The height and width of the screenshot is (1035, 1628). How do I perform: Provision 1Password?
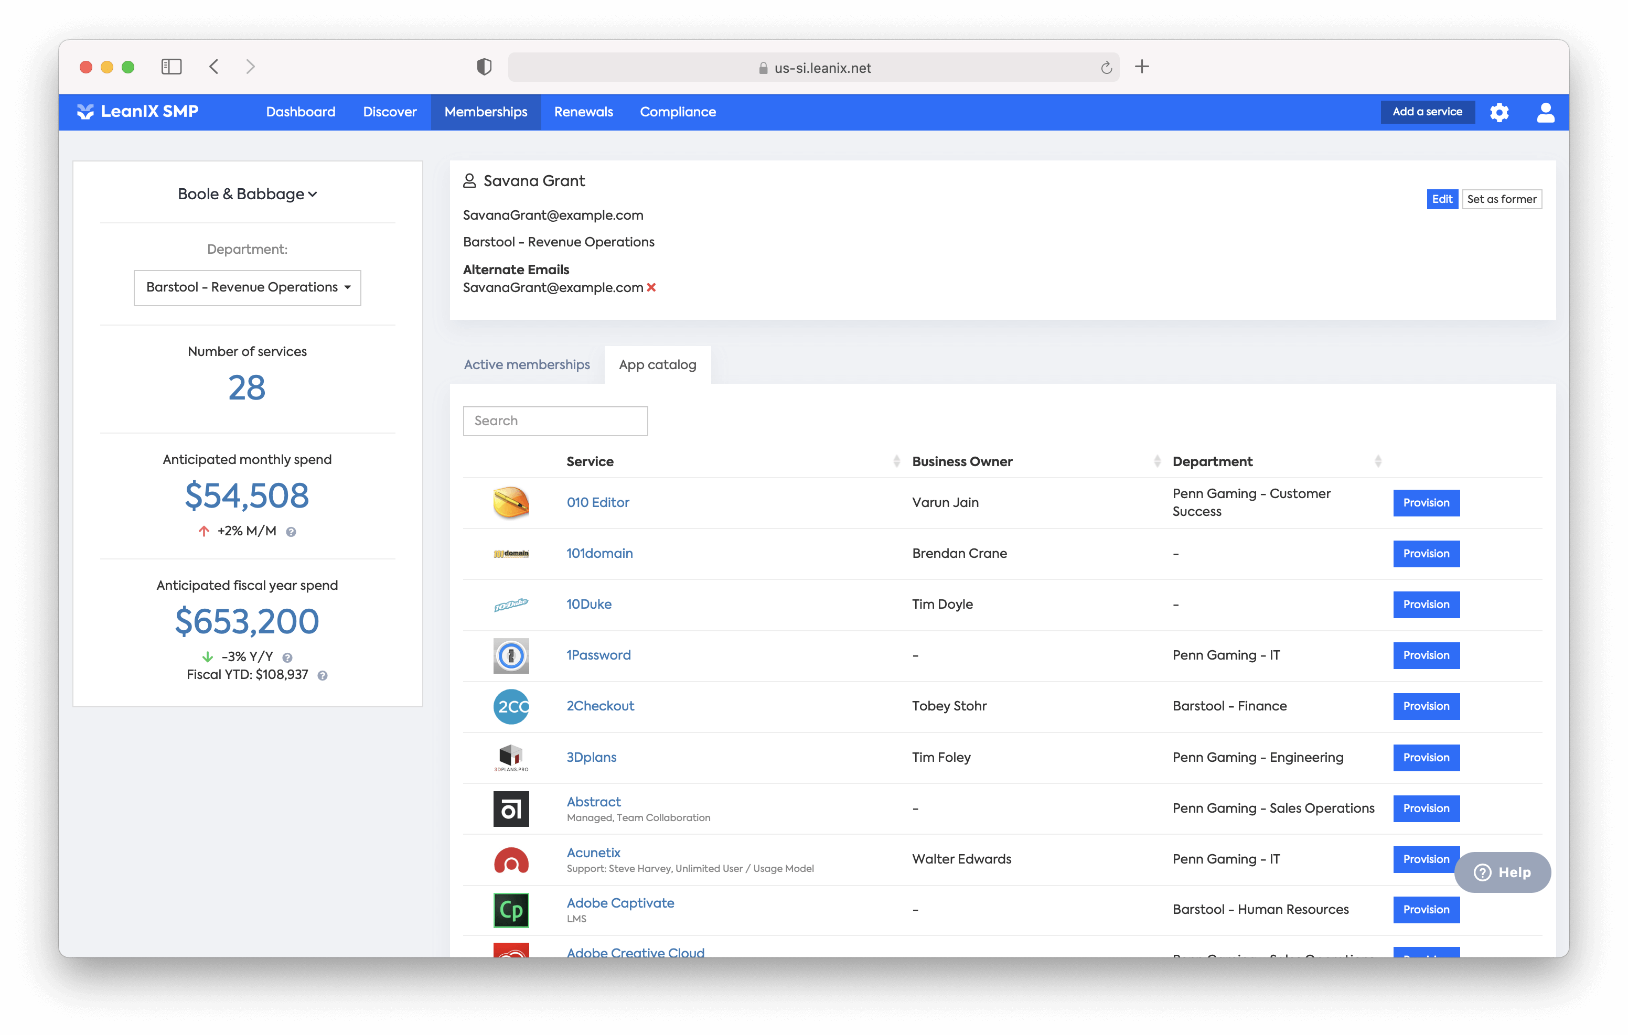1426,655
